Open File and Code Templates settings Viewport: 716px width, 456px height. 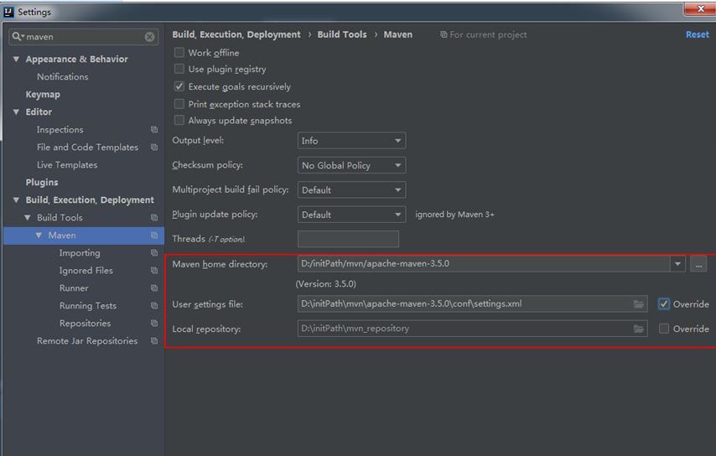coord(87,148)
